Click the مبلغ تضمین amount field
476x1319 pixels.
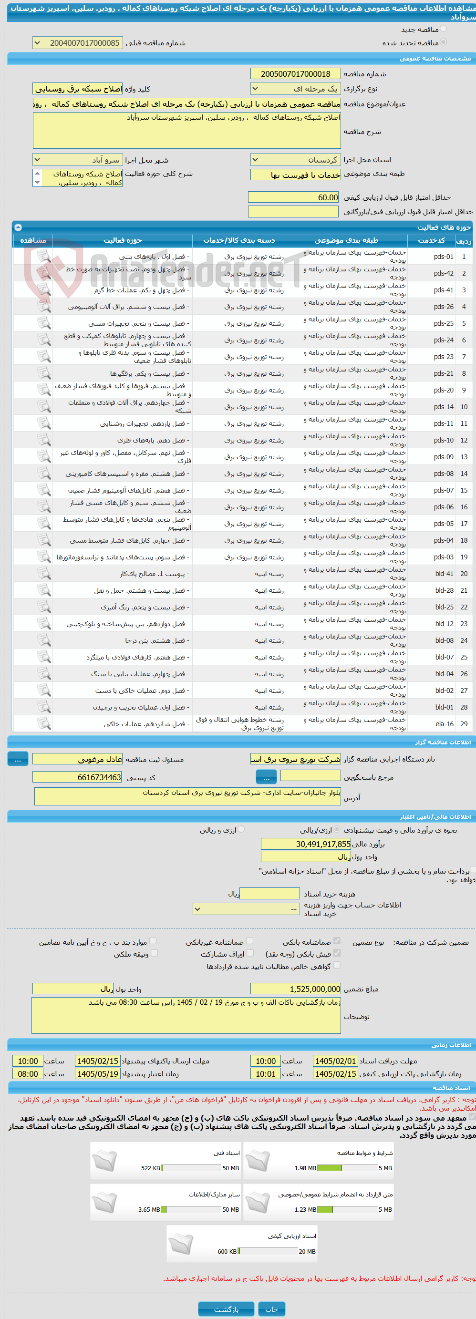click(296, 988)
